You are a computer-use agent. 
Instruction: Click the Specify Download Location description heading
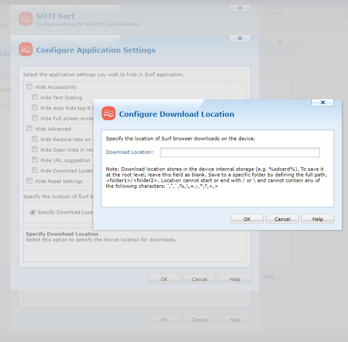[62, 234]
